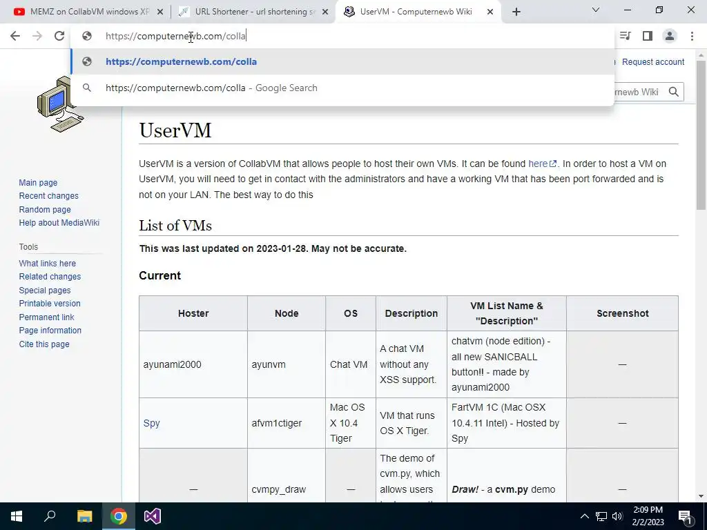Open the tab search chevron
Screen dimensions: 707x530
pos(596,10)
